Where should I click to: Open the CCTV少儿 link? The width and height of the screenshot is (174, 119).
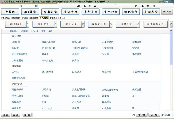(x=47, y=109)
